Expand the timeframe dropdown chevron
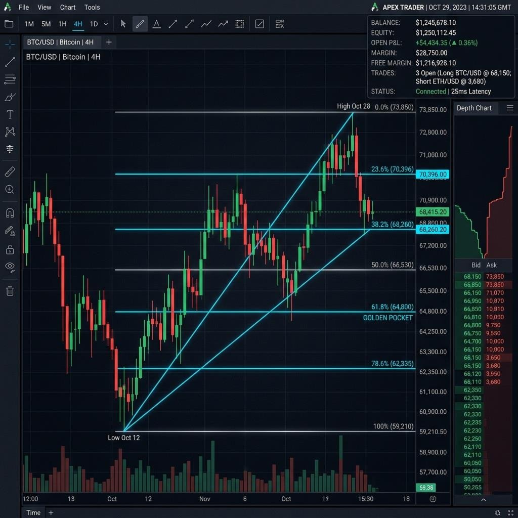The height and width of the screenshot is (518, 518). pyautogui.click(x=106, y=24)
